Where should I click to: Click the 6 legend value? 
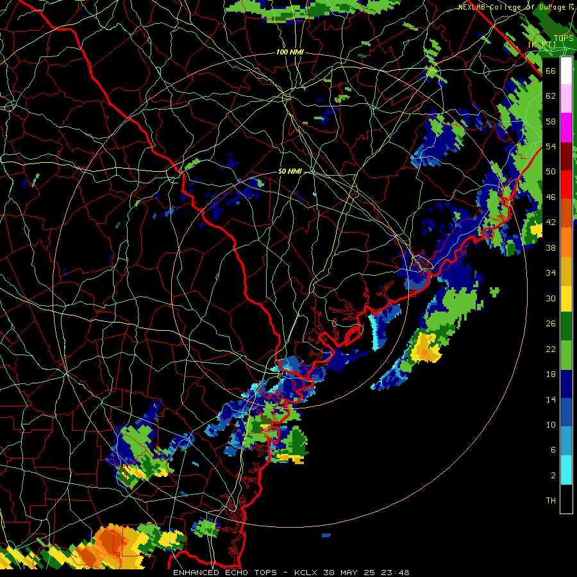point(553,449)
